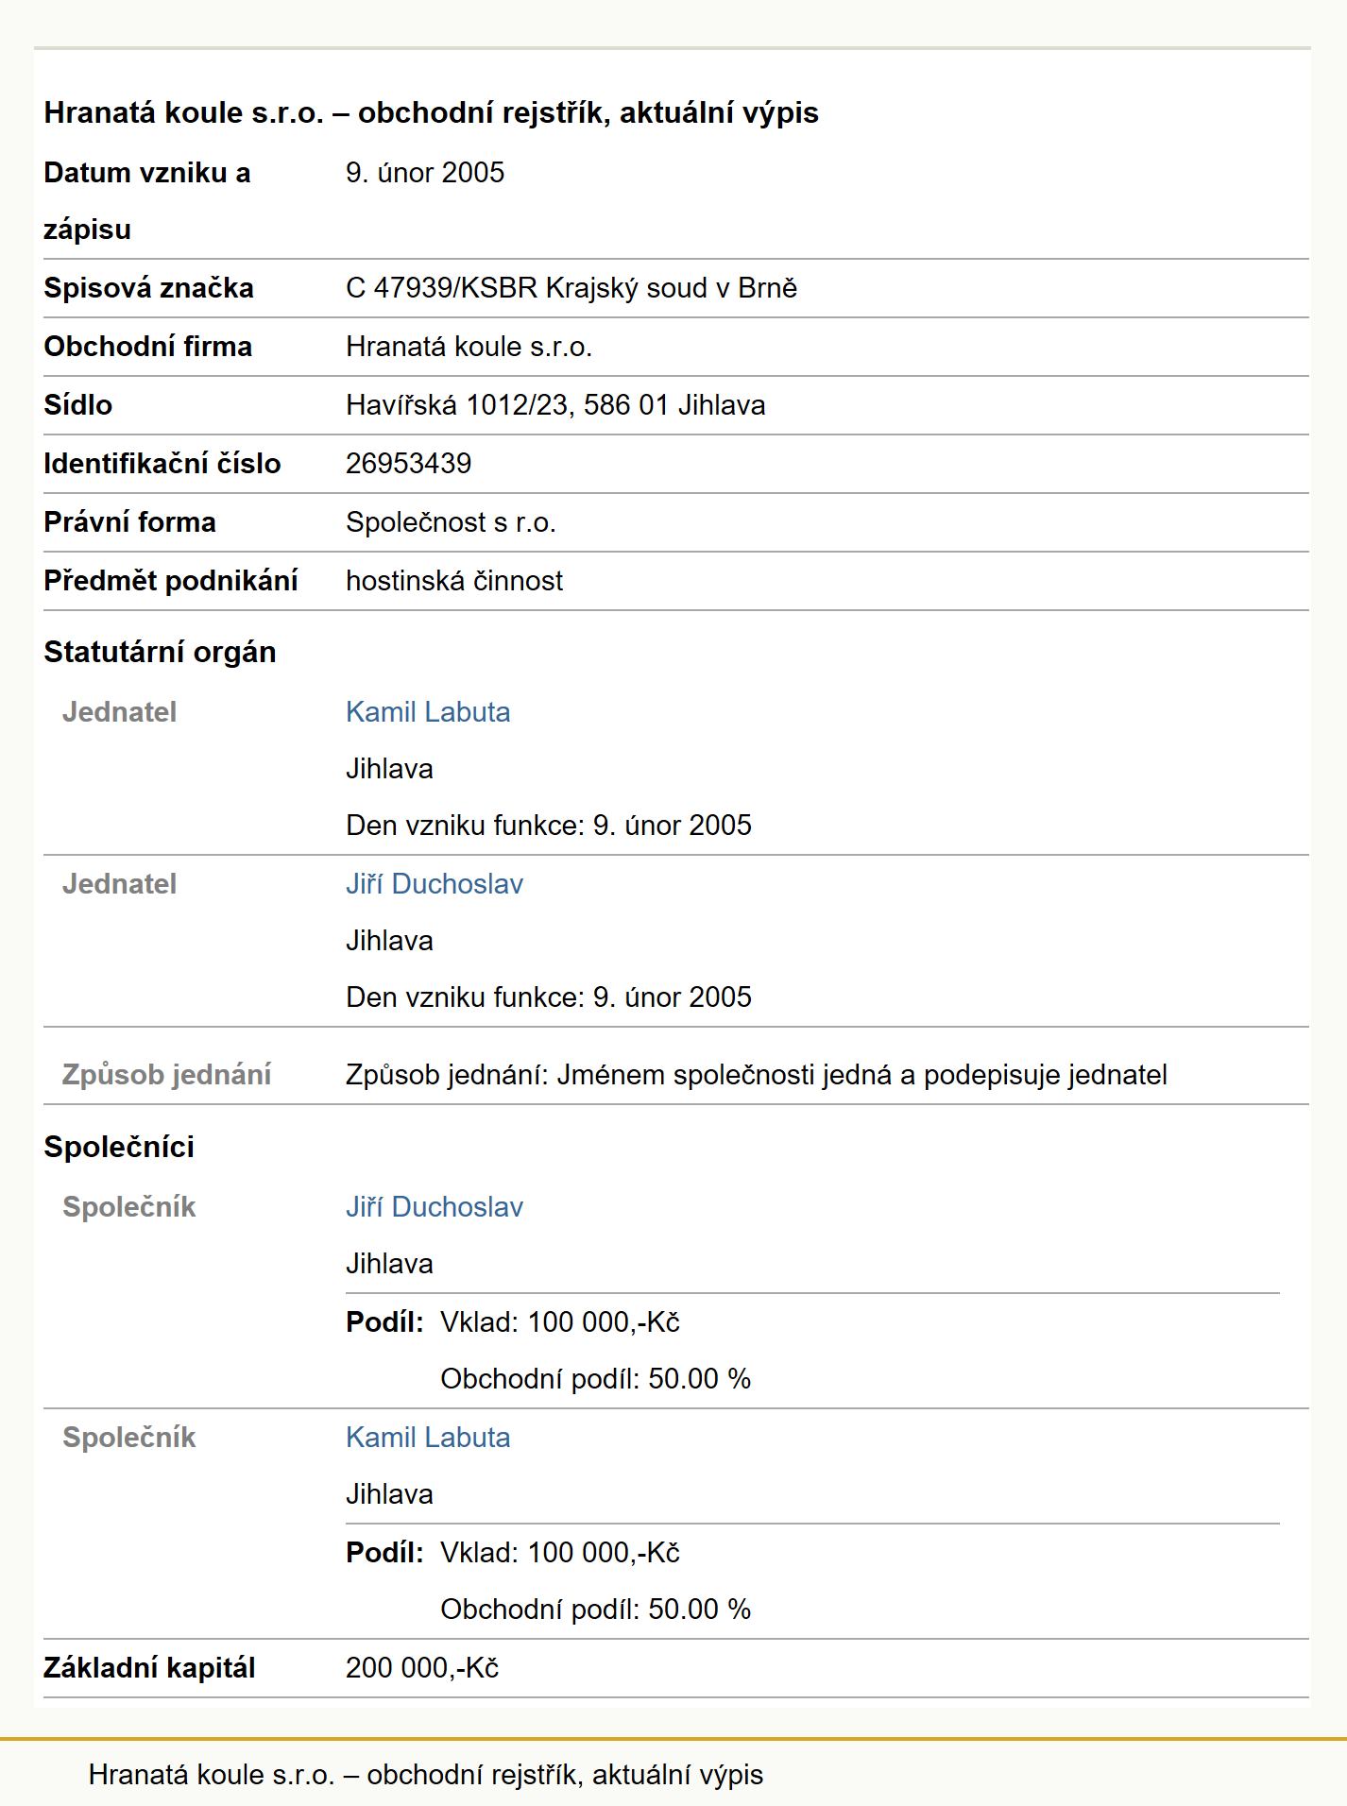Image resolution: width=1347 pixels, height=1806 pixels.
Task: Click the hostinská činnost business subject text
Action: tap(454, 581)
